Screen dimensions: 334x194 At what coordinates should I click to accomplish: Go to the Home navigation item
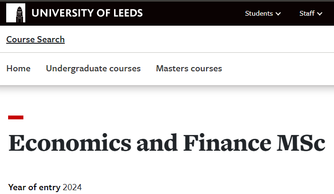[19, 68]
